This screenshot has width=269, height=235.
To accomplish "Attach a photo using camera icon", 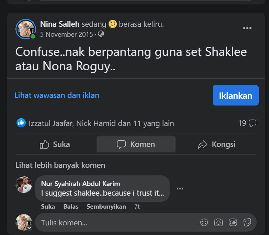I will 218,222.
